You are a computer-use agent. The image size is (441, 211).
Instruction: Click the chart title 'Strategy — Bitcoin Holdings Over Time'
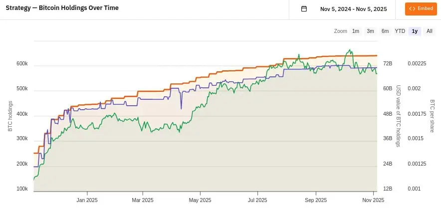point(69,8)
